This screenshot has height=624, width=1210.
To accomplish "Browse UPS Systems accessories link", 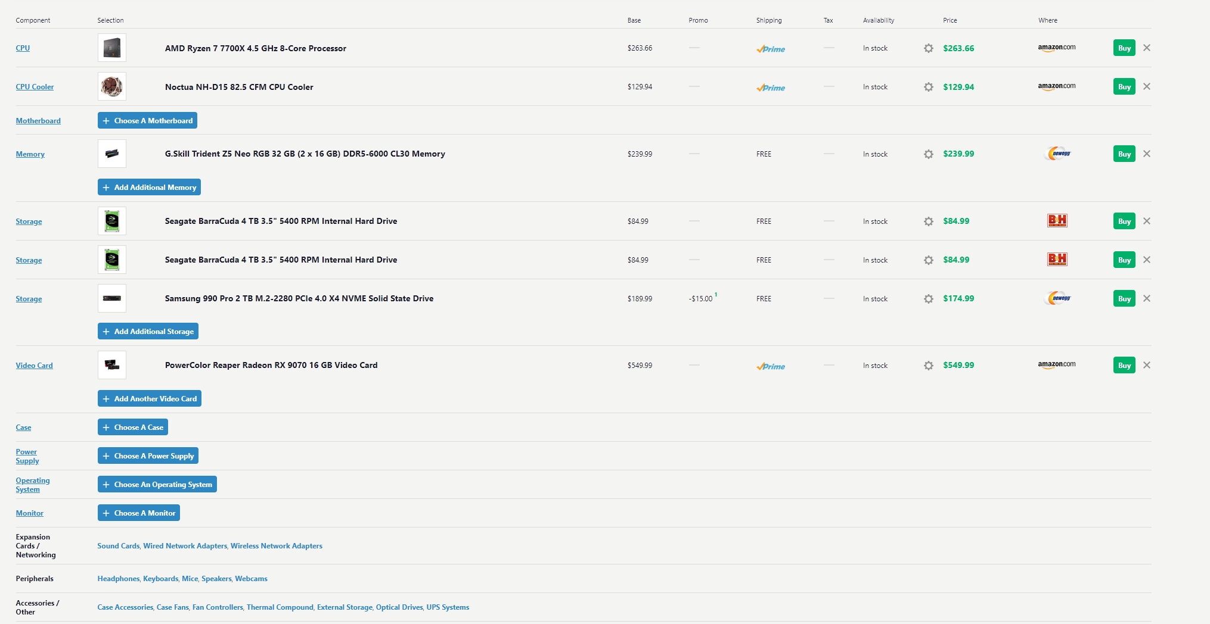I will pyautogui.click(x=448, y=607).
